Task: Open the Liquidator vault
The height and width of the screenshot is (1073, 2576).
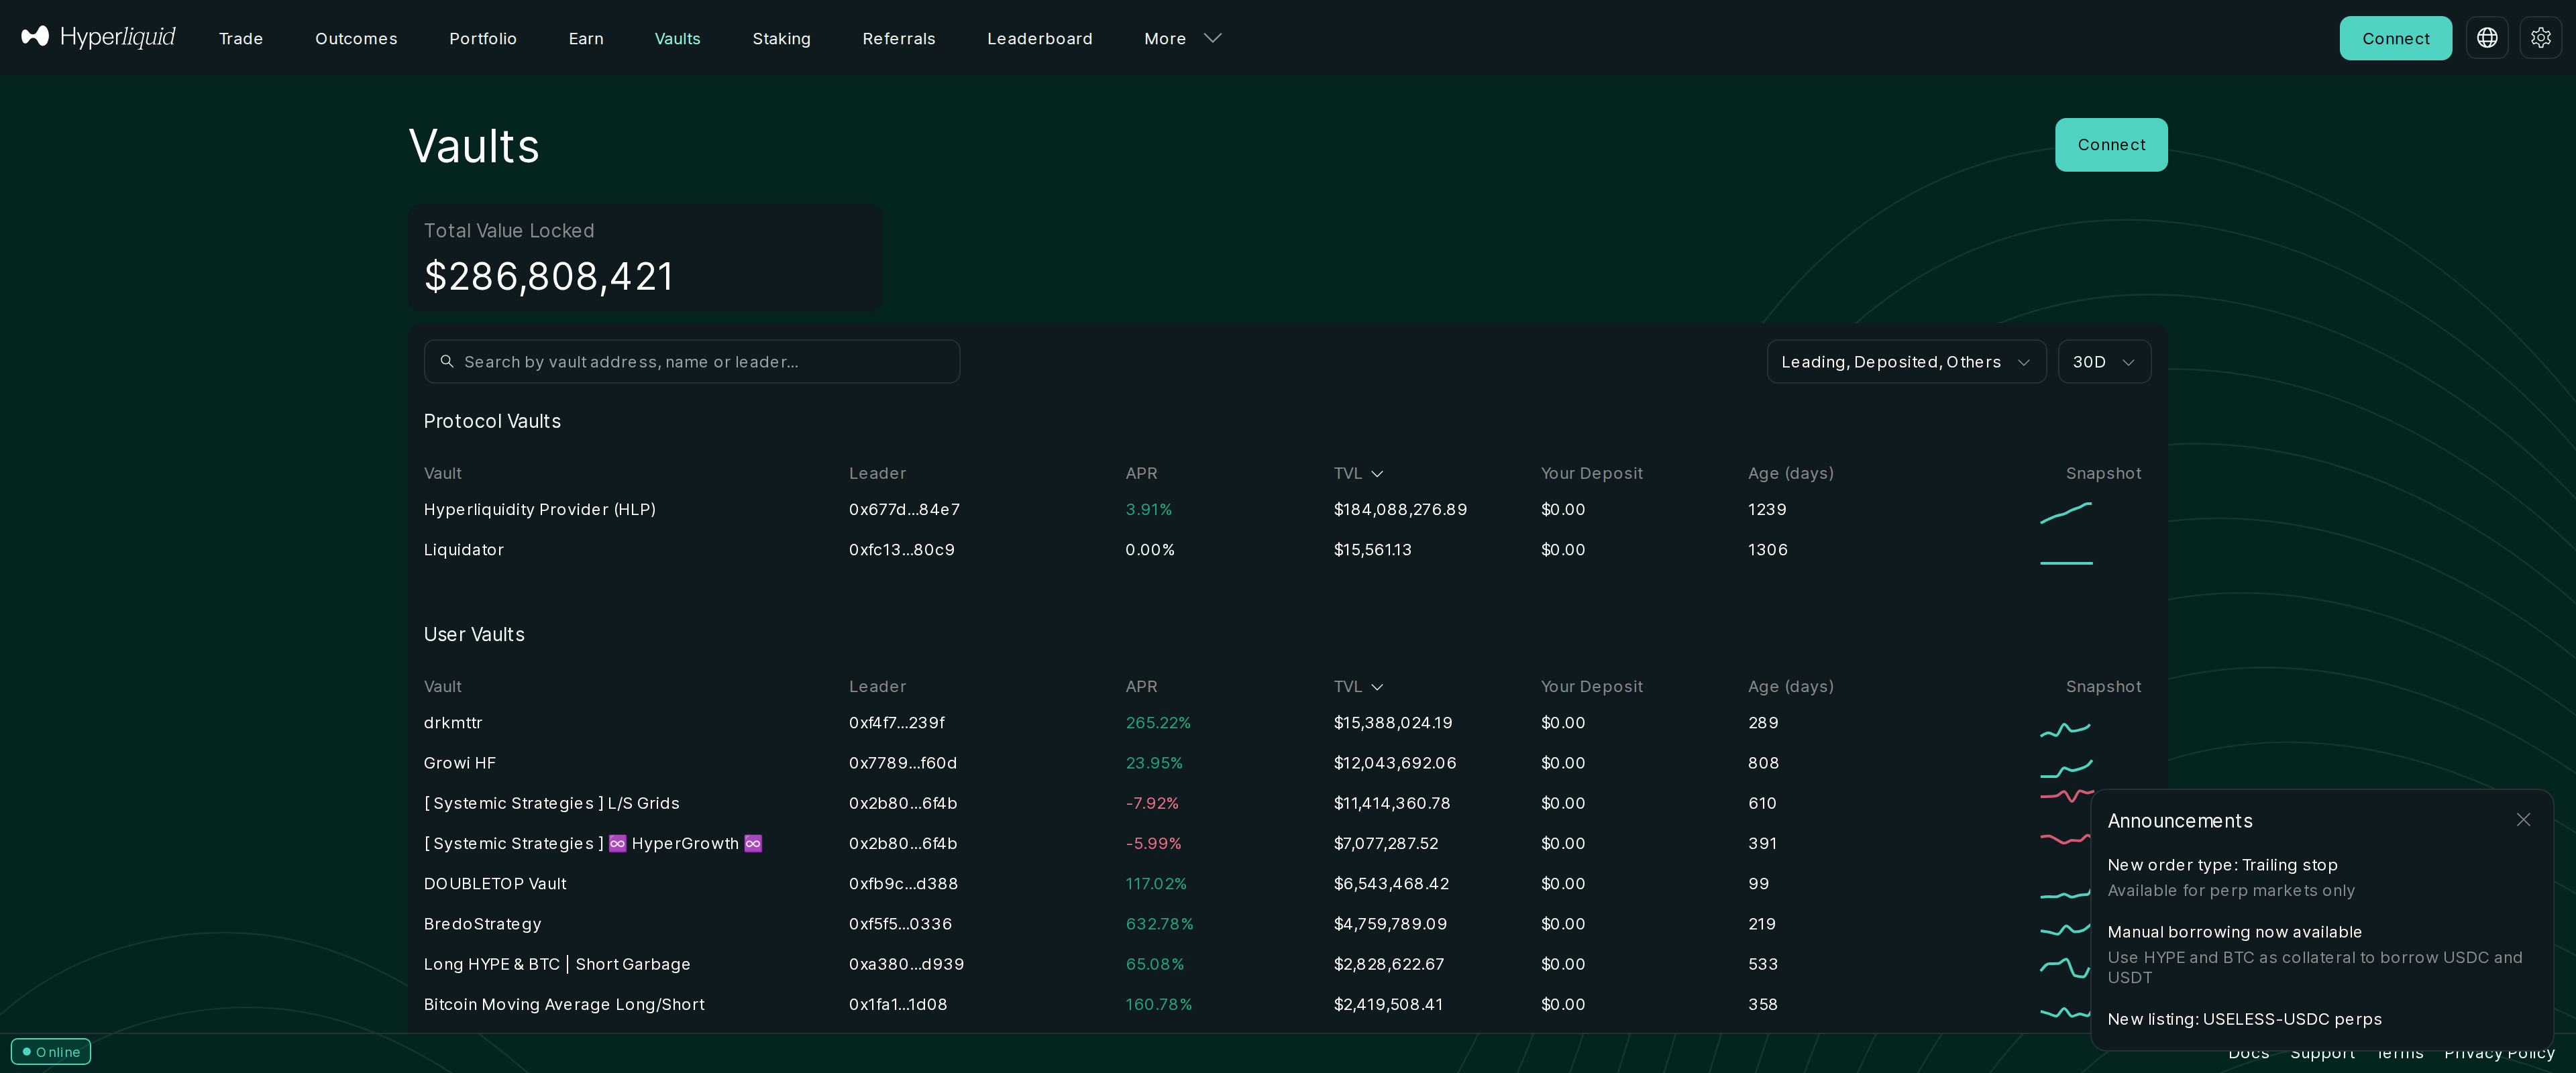Action: click(464, 549)
